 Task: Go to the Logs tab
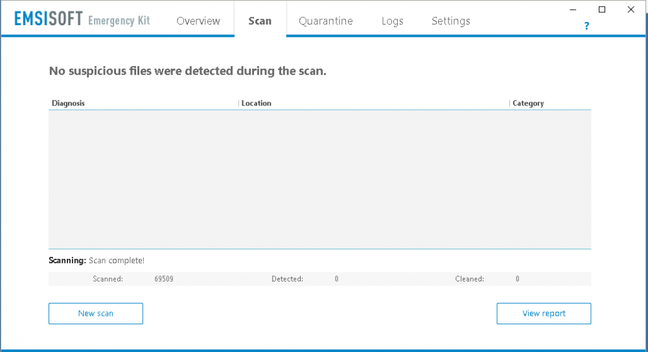pyautogui.click(x=392, y=21)
